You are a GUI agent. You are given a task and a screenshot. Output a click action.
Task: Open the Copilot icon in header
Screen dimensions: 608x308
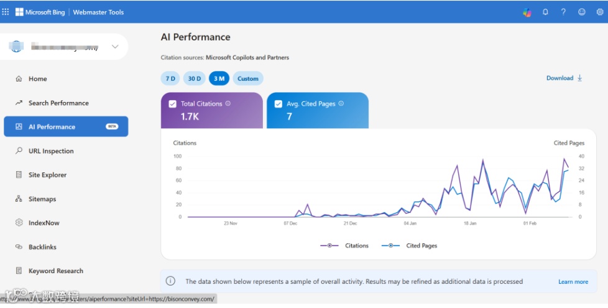tap(527, 12)
